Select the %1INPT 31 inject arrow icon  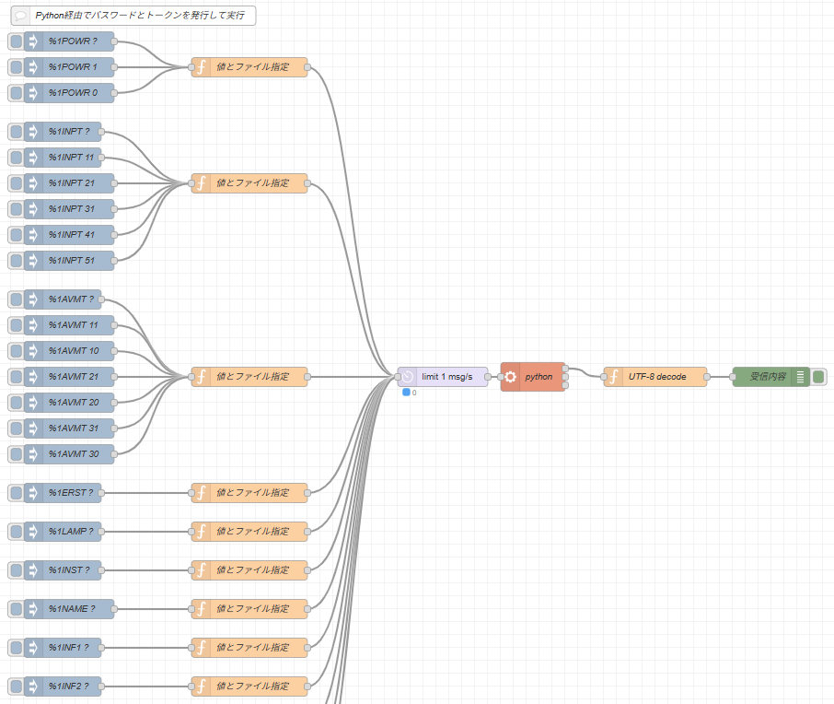[33, 209]
